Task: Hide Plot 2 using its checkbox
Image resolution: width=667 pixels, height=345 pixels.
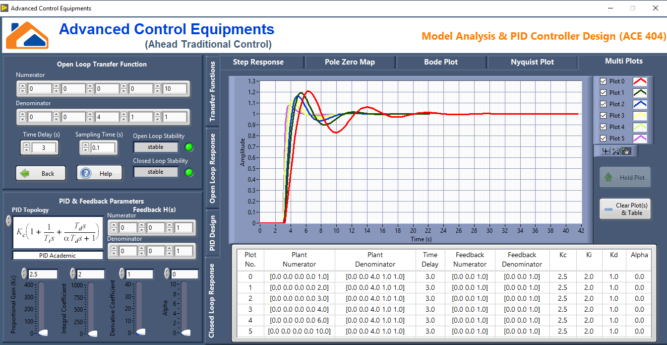Action: [603, 104]
